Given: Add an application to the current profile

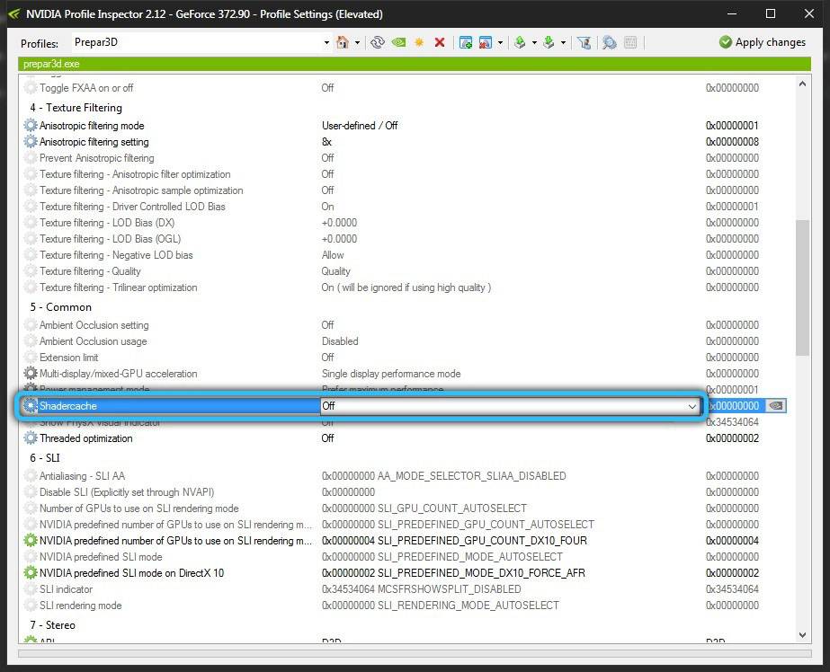Looking at the screenshot, I should click(466, 42).
